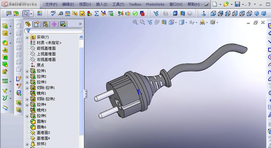
Task: Select the 镜向1 mirror feature
Action: click(41, 93)
